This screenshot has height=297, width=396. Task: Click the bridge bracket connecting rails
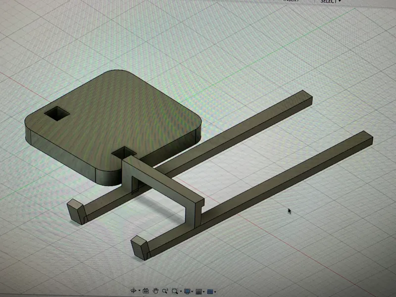(x=162, y=182)
